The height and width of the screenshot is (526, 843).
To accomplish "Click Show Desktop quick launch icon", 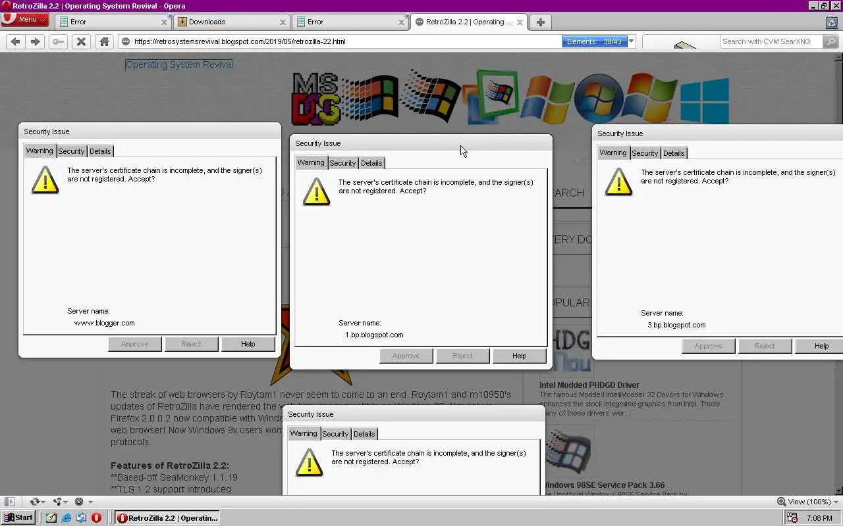I will (x=51, y=518).
